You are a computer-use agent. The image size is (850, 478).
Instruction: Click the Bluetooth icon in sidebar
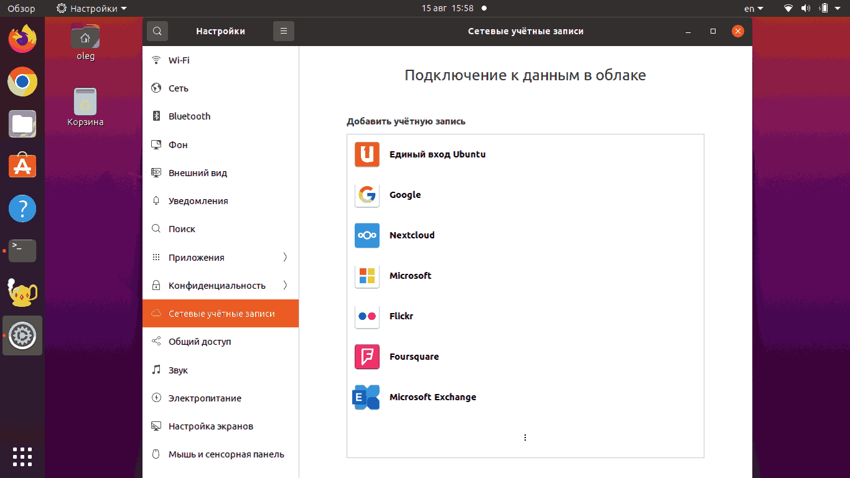157,116
